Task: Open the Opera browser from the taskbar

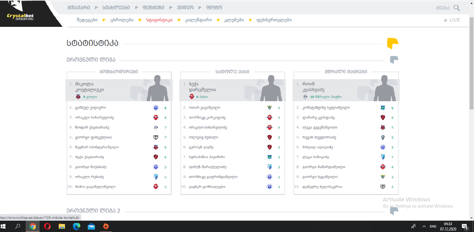Action: click(x=47, y=226)
